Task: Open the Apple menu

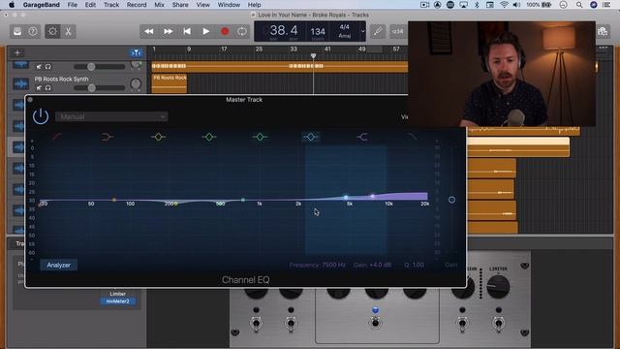Action: point(12,5)
